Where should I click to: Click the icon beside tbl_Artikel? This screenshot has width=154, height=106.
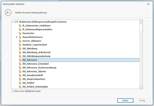tap(20, 83)
